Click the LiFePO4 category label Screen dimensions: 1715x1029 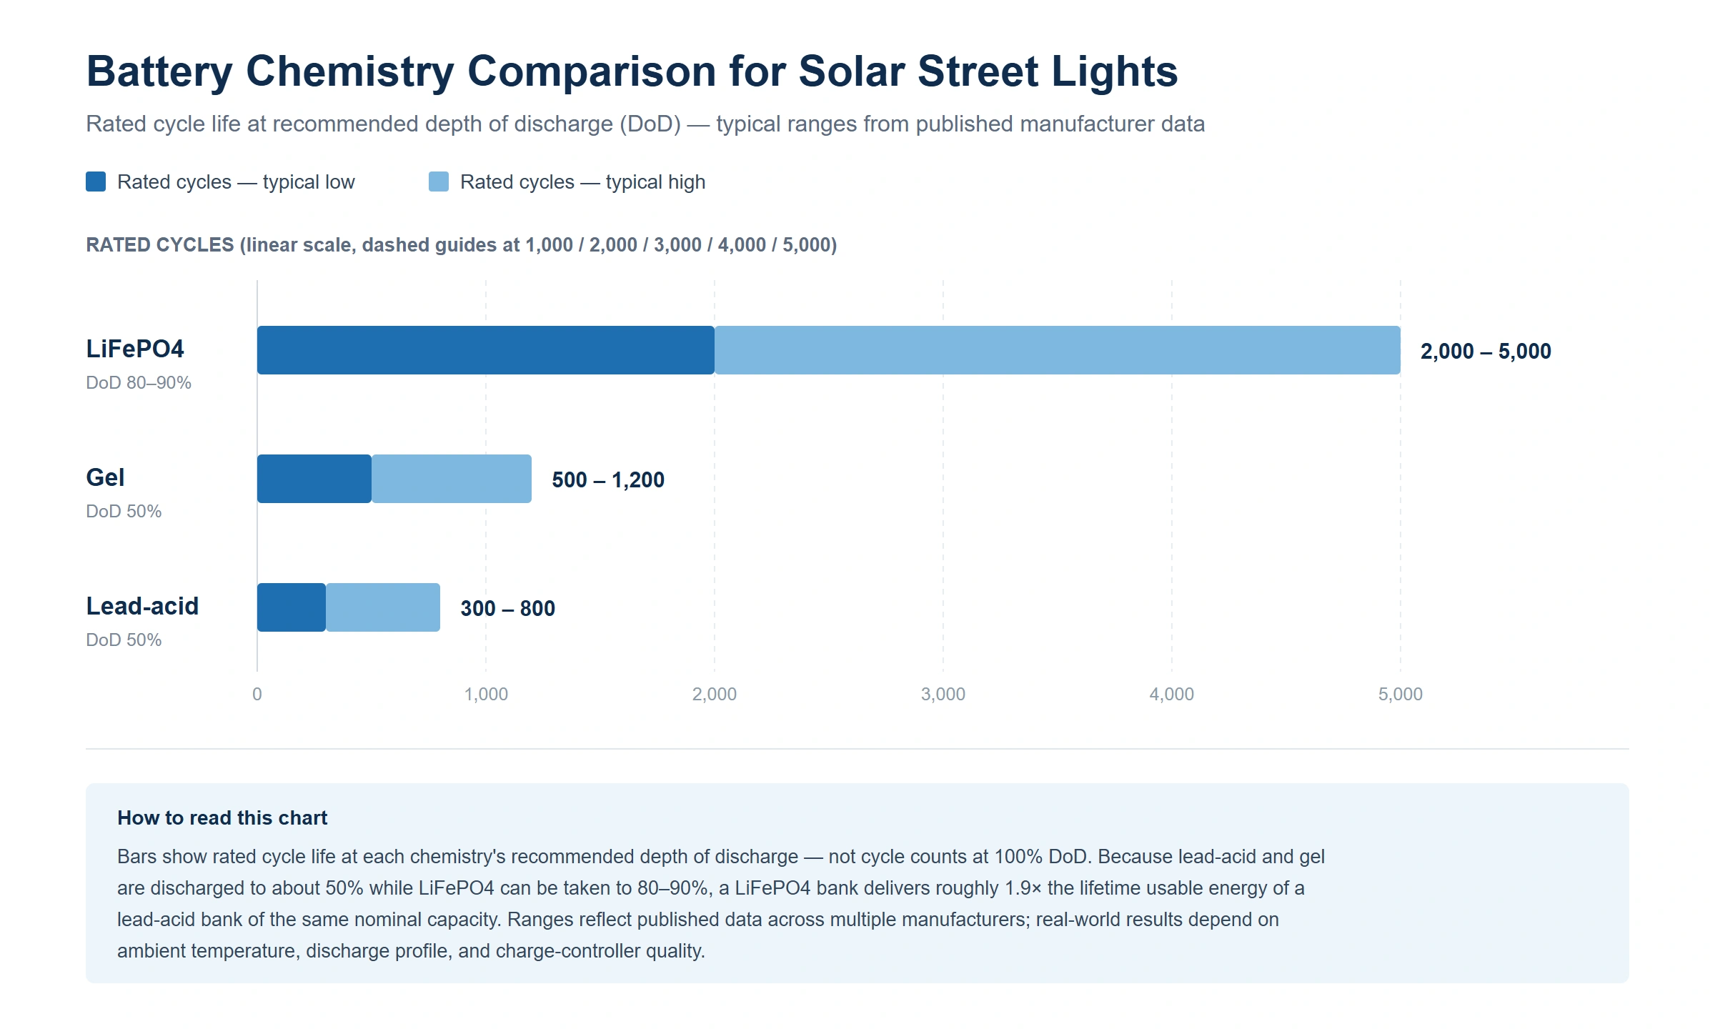point(135,349)
